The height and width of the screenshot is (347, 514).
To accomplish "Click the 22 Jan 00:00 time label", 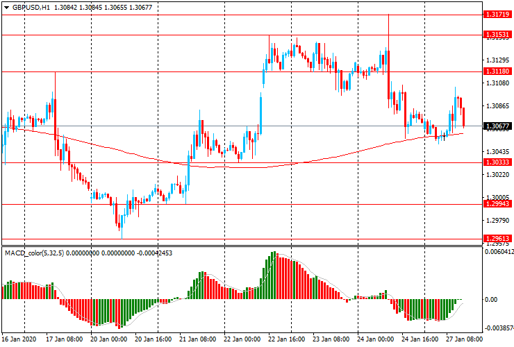I will 242,339.
